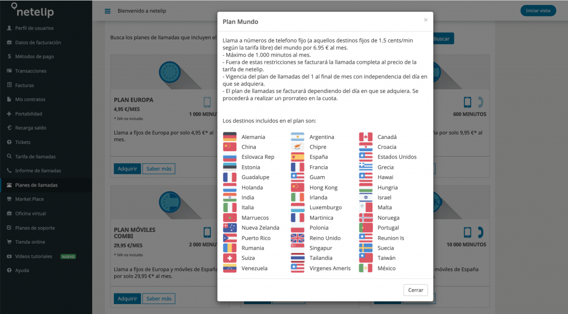Select the 'Tailandia' destination text
568x314 pixels.
click(x=321, y=258)
